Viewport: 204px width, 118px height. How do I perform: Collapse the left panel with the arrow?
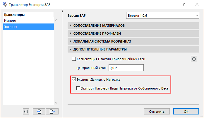tap(62, 11)
